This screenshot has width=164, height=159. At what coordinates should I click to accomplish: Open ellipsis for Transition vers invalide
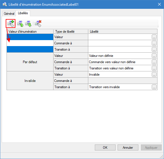coord(154,87)
